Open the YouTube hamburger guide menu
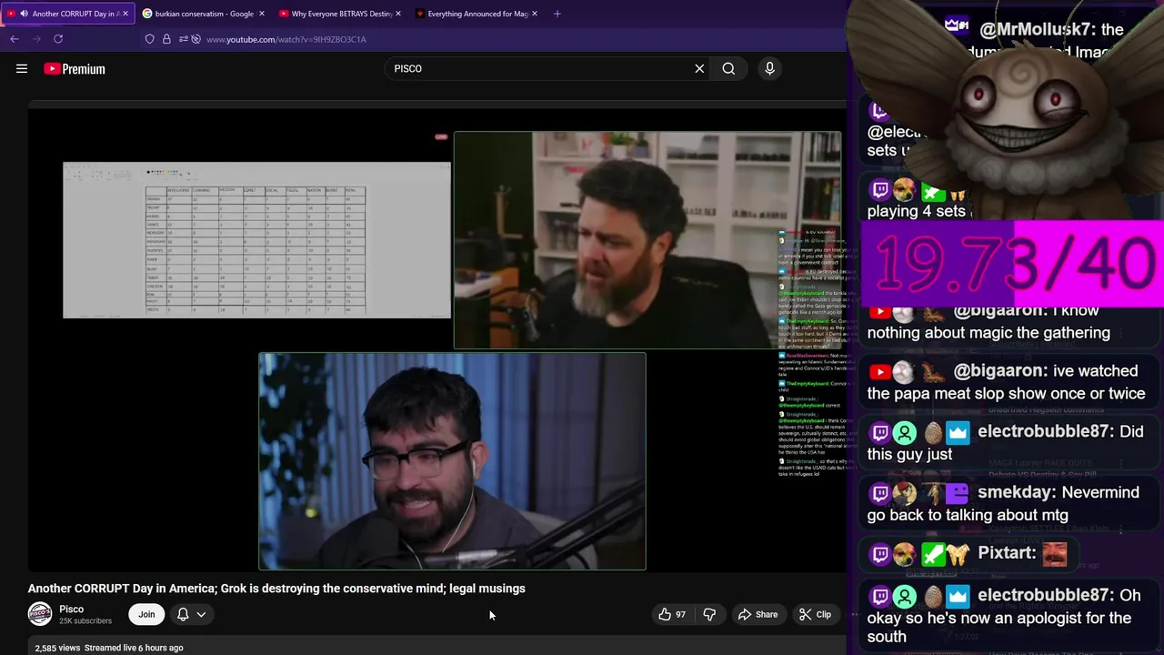This screenshot has height=655, width=1164. click(22, 68)
